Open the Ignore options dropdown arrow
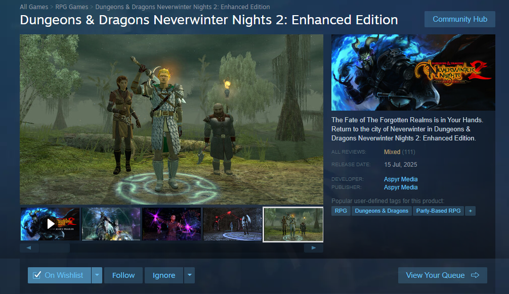 (189, 275)
